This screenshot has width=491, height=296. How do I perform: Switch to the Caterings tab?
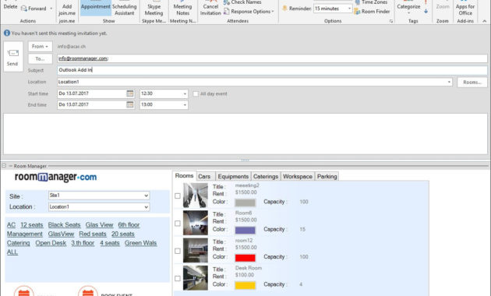click(x=266, y=177)
